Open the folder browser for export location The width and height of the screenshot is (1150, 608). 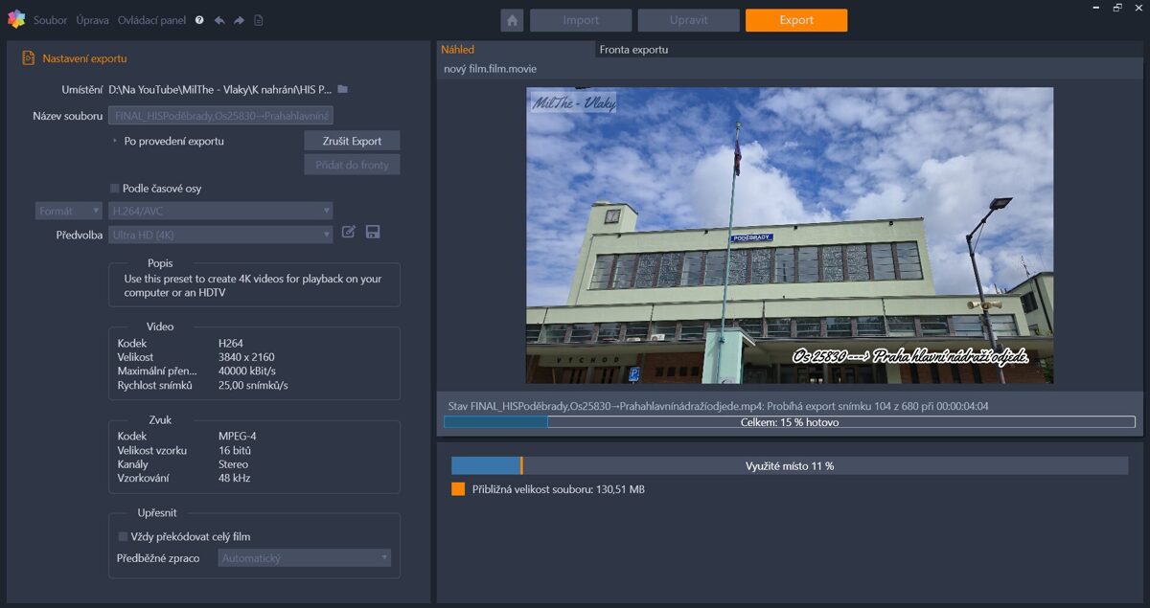pyautogui.click(x=343, y=88)
